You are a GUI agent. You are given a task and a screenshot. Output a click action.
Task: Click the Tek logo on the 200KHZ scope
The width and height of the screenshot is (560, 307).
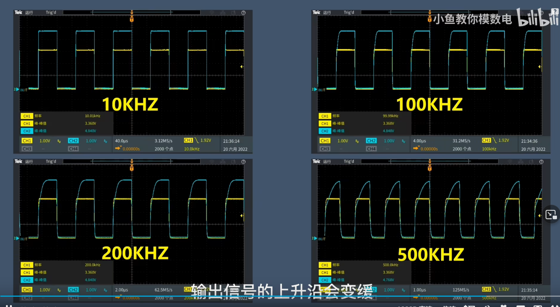click(x=18, y=161)
